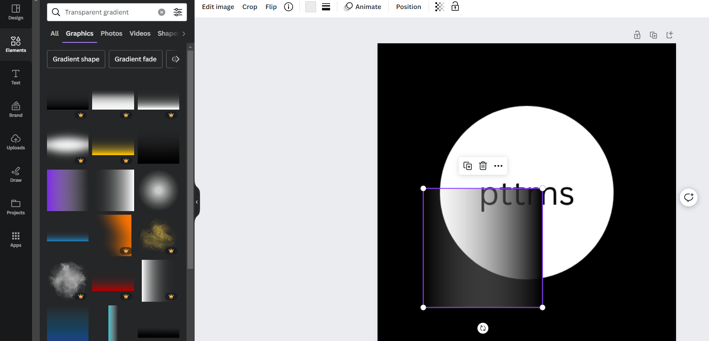Open the transparency checkerboard icon

439,7
